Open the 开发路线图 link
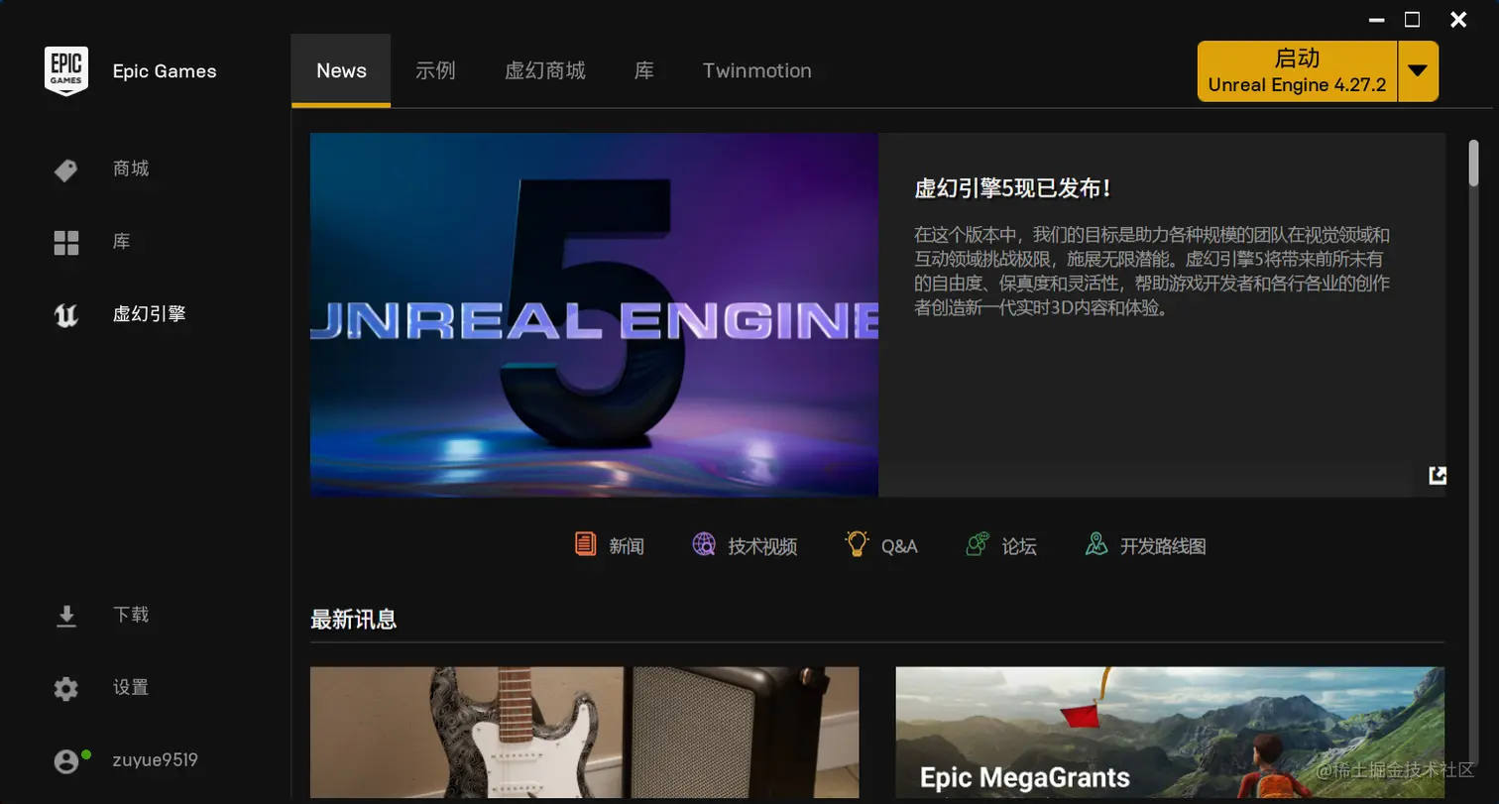This screenshot has height=804, width=1499. point(1163,546)
